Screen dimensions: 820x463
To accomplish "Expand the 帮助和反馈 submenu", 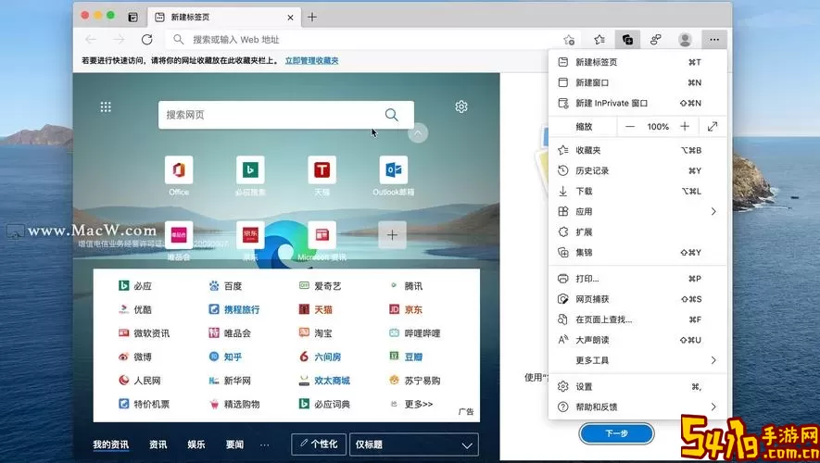I will [x=637, y=407].
